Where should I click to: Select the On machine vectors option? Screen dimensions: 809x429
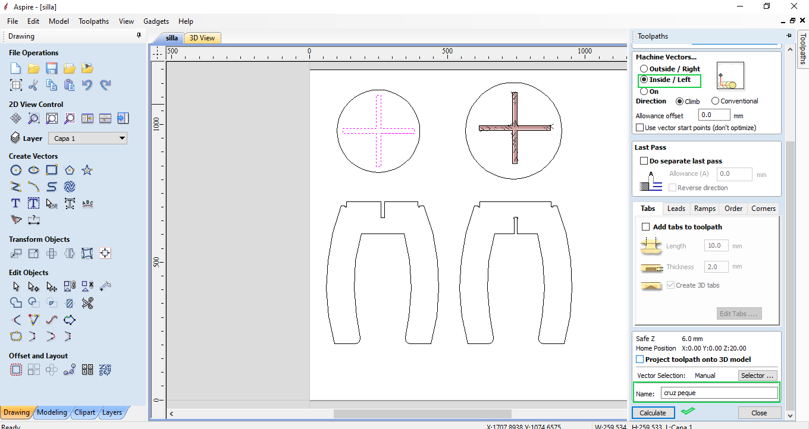pos(644,92)
